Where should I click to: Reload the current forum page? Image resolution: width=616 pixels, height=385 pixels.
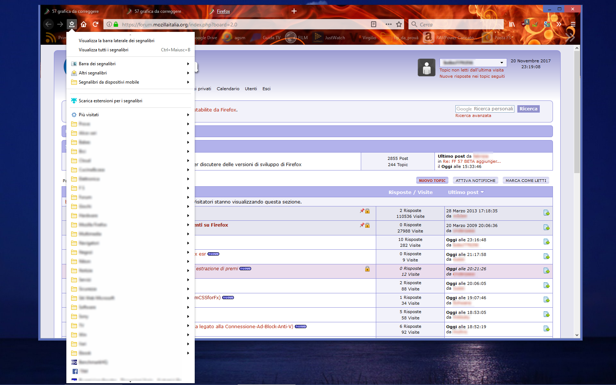[x=95, y=24]
